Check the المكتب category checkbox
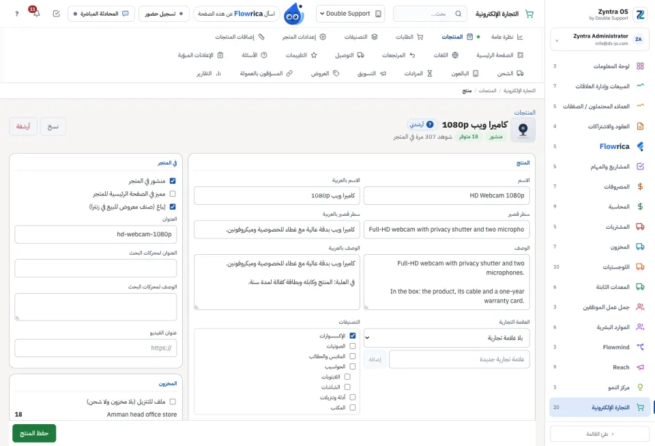The image size is (655, 446). (x=353, y=408)
